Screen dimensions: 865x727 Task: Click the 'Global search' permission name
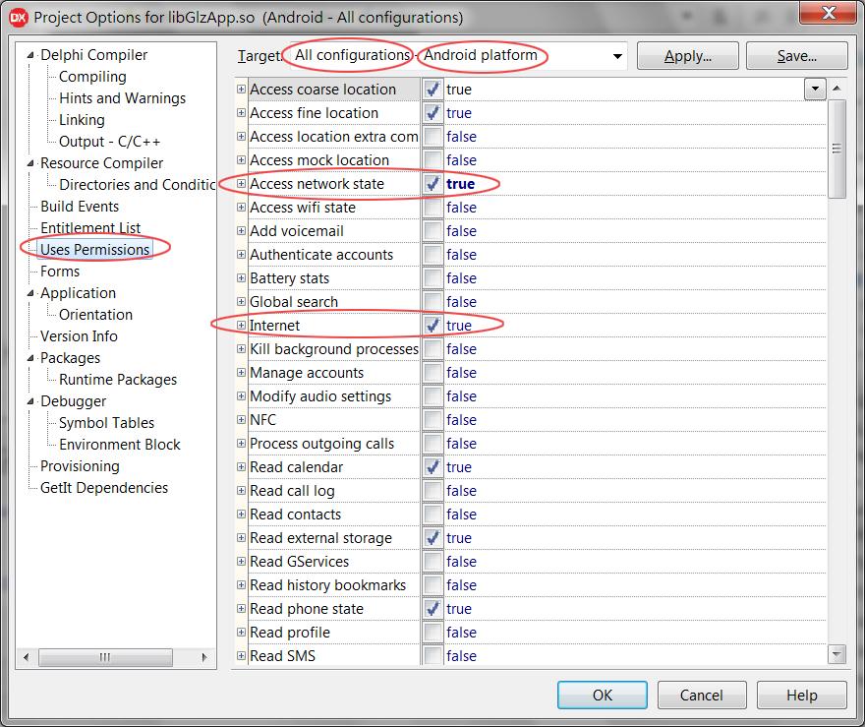[x=294, y=302]
